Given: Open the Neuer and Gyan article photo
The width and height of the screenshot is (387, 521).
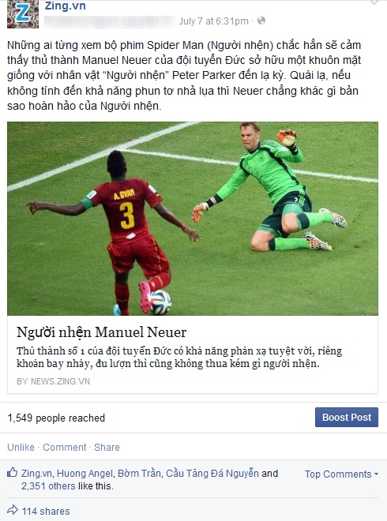Looking at the screenshot, I should point(193,219).
